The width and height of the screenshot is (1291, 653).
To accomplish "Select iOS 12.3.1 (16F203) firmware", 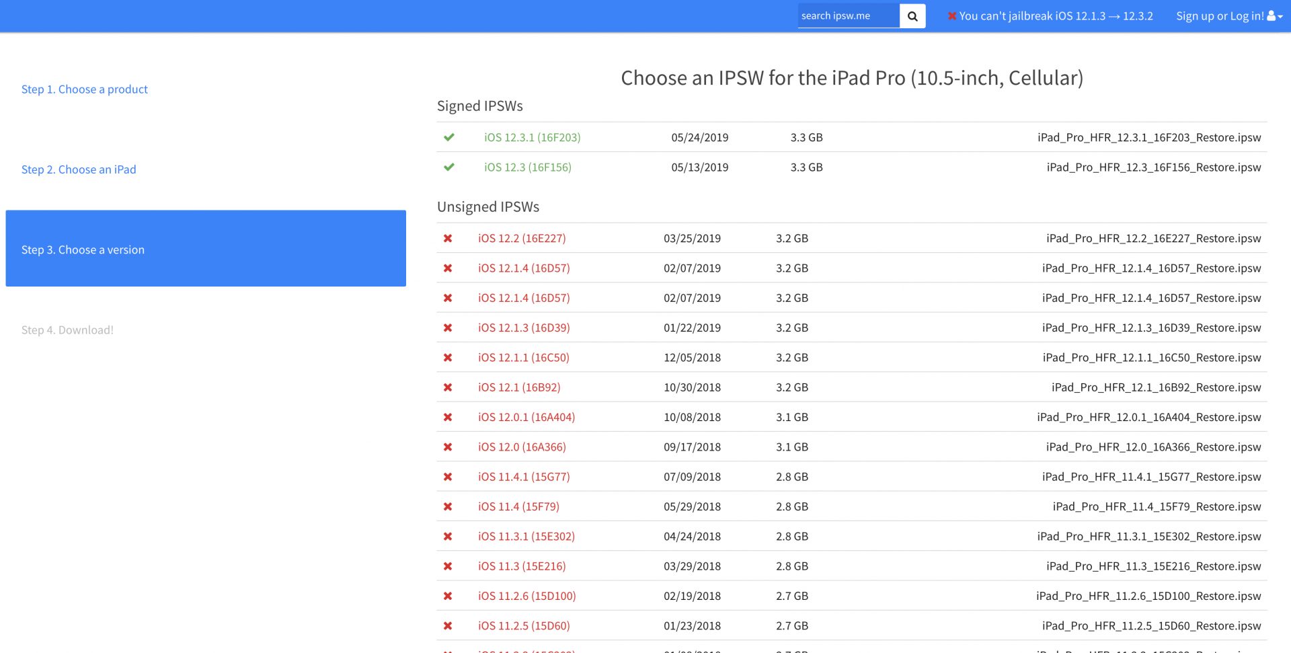I will [x=533, y=137].
